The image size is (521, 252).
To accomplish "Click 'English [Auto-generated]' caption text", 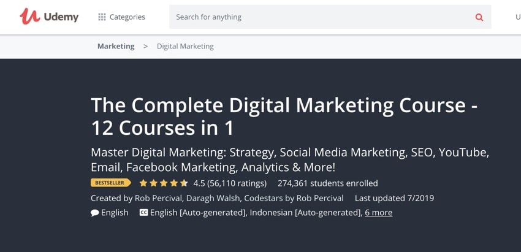I will pyautogui.click(x=198, y=213).
